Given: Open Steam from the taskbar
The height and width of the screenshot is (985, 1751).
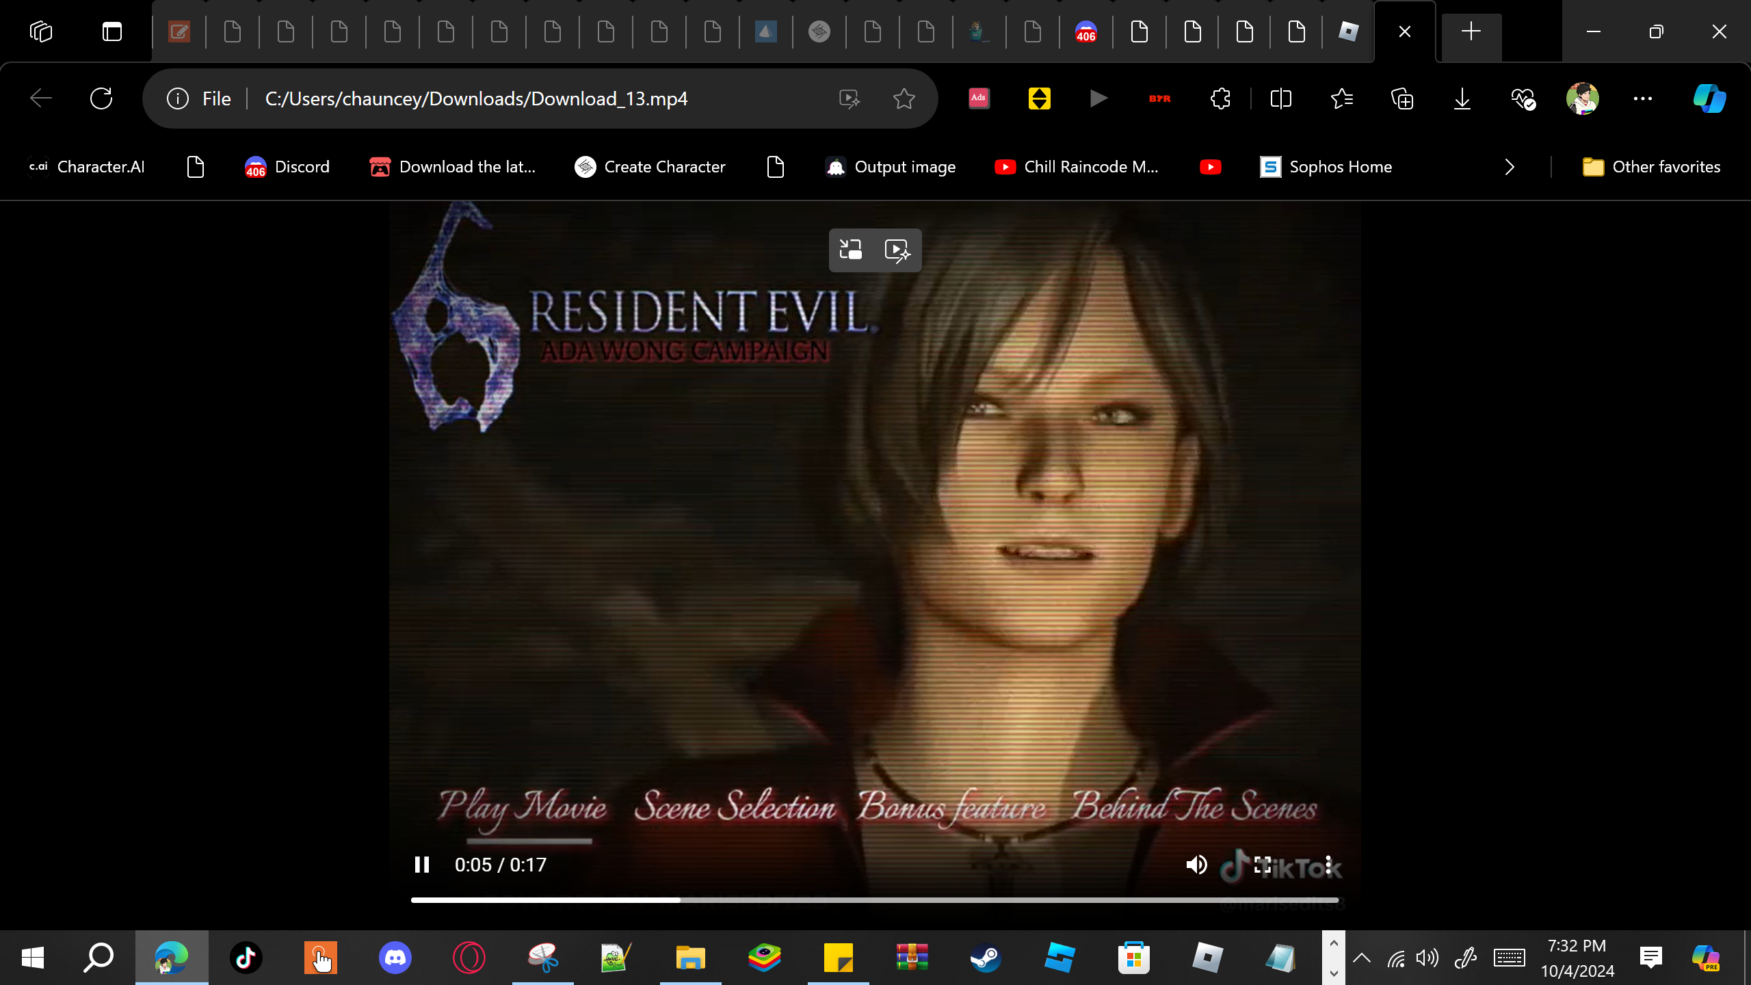Looking at the screenshot, I should [986, 958].
